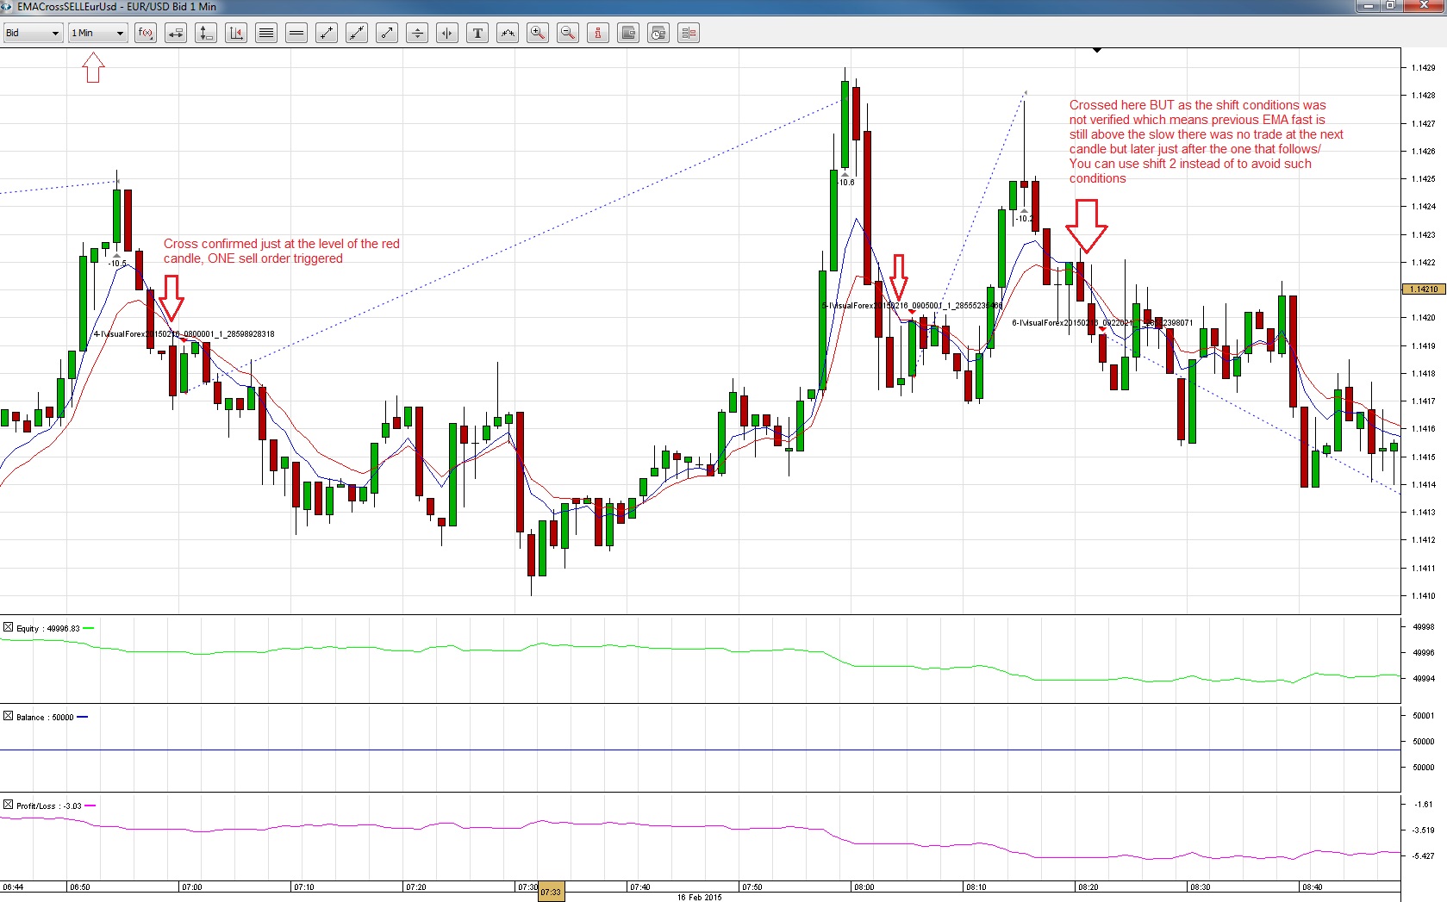
Task: Close the Profit/Loss indicator panel
Action: pos(9,805)
